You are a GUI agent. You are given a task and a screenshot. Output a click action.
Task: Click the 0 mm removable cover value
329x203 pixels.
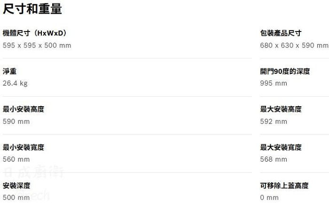tap(269, 197)
